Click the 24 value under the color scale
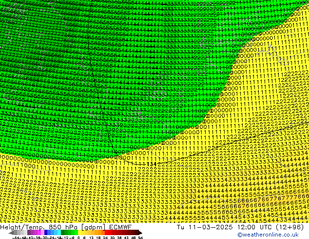This screenshot has height=239, width=309. tap(105, 238)
